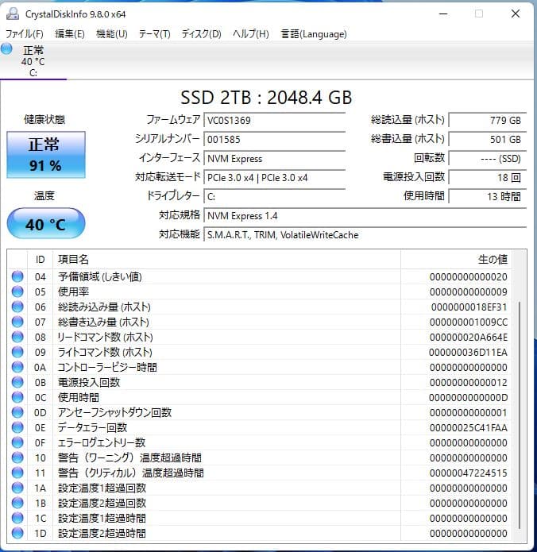This screenshot has width=537, height=552.
Task: Click the interface field NVM Express
Action: [x=274, y=158]
